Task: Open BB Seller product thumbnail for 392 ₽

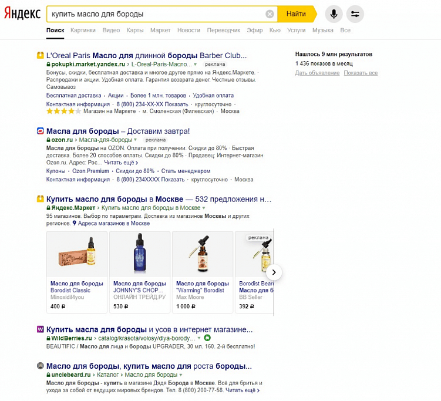Action: click(x=254, y=254)
